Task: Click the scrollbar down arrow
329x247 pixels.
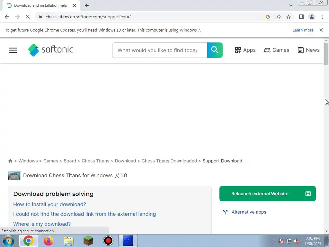Action: [326, 231]
